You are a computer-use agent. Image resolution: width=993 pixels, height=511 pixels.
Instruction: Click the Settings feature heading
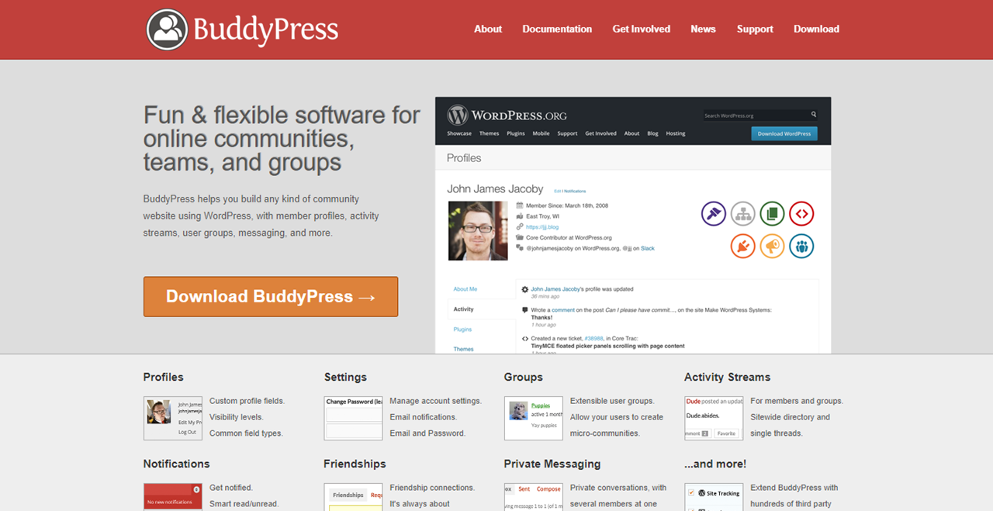click(x=345, y=377)
